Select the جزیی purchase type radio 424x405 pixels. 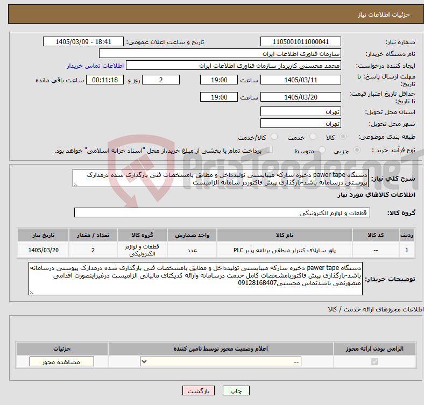point(357,150)
